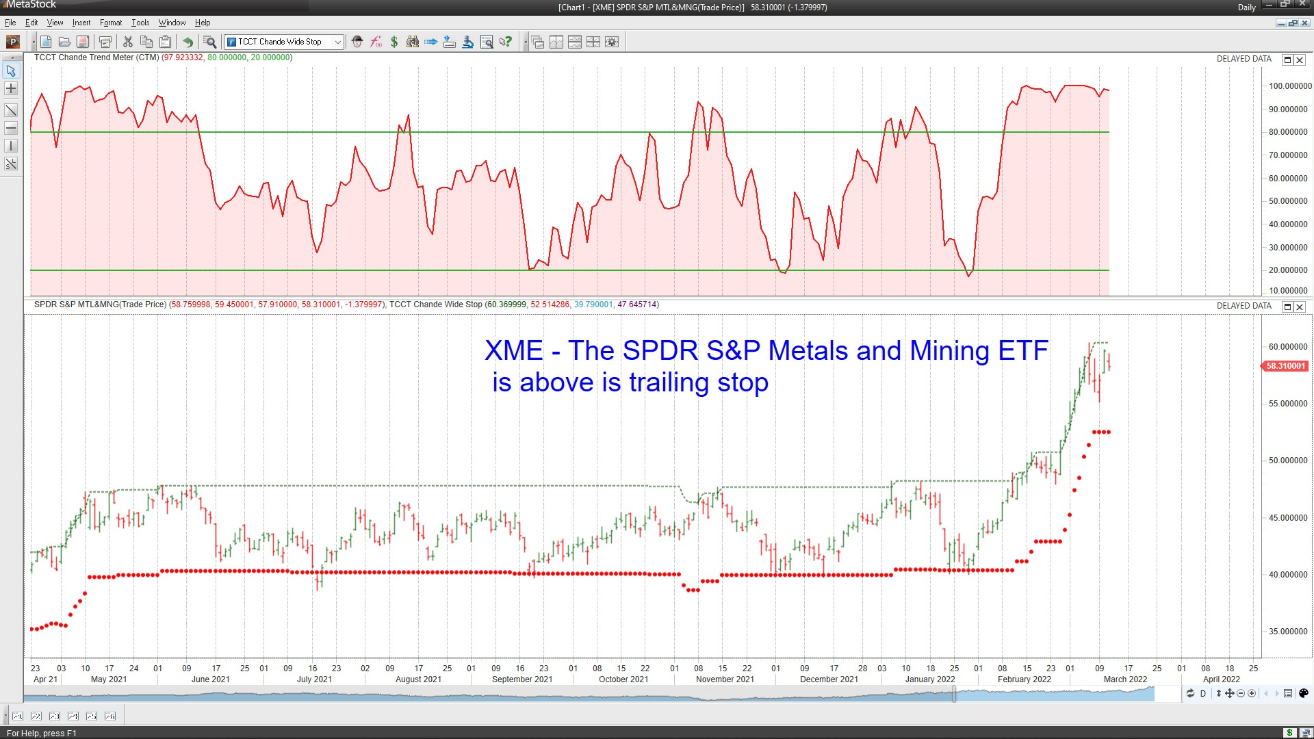
Task: Change periodicity with the D button
Action: pyautogui.click(x=1203, y=693)
